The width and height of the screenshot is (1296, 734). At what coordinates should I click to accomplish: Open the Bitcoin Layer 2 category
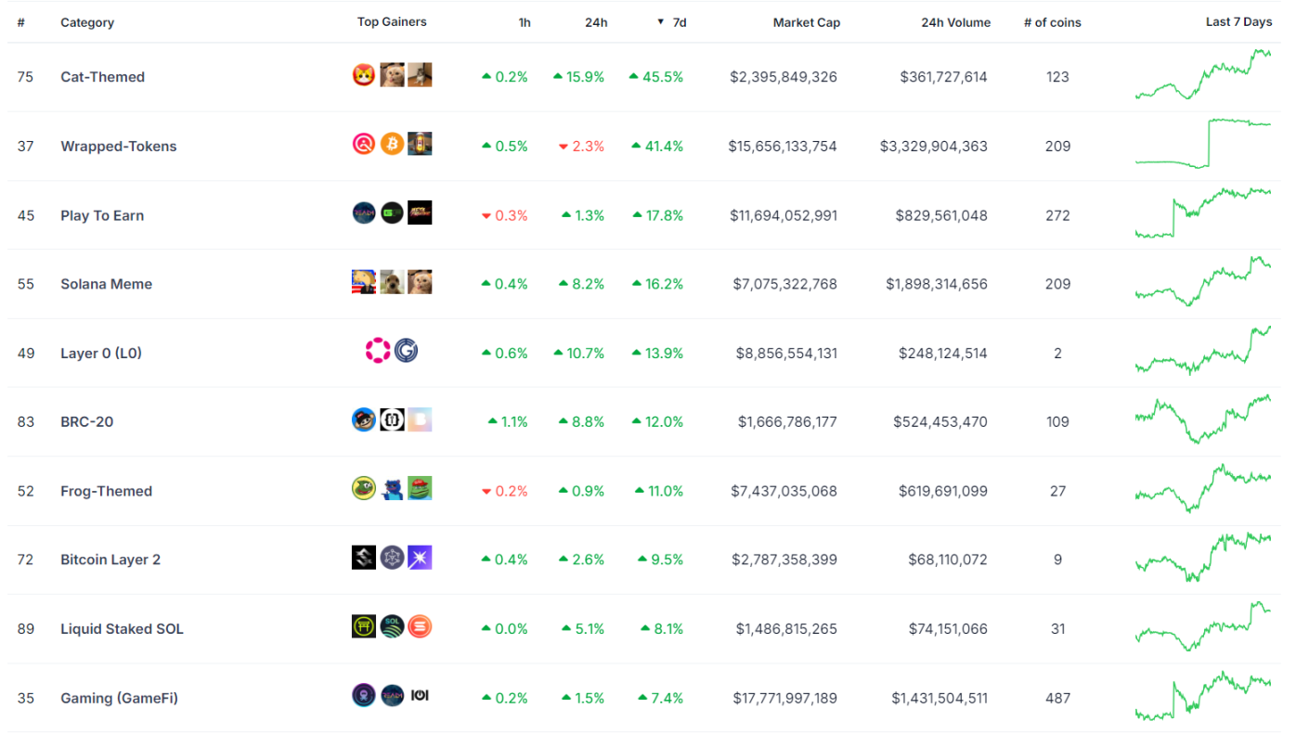(x=110, y=560)
